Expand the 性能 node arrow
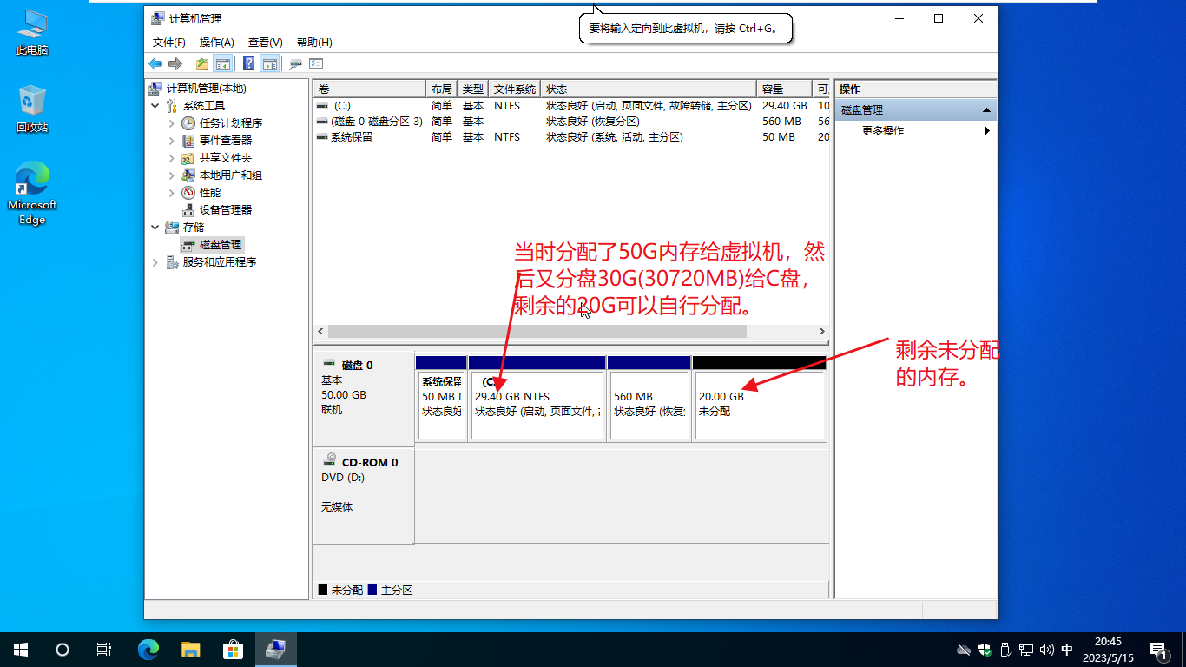This screenshot has height=667, width=1186. click(x=171, y=193)
